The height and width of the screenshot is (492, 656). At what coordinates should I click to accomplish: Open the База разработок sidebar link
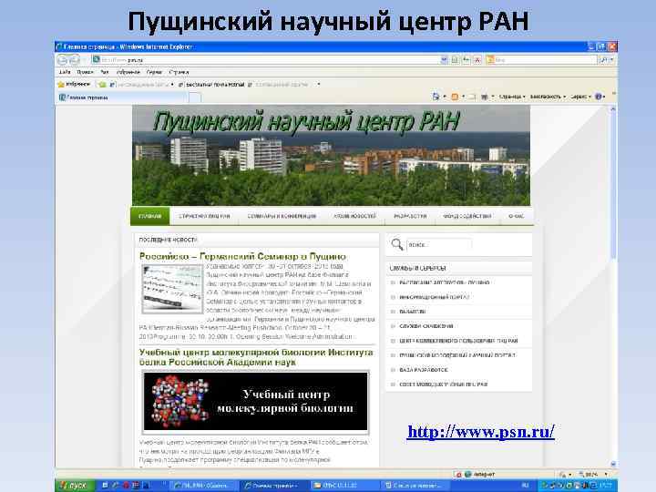(424, 370)
